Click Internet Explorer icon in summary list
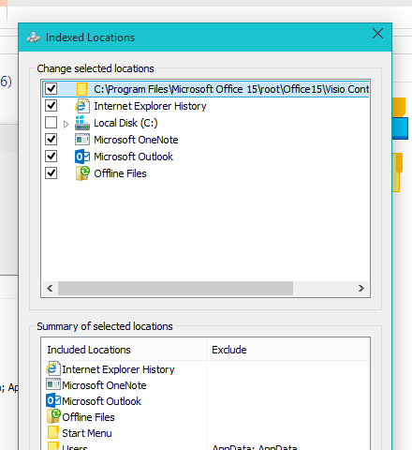Screen dimensions: 412x450 click(53, 368)
